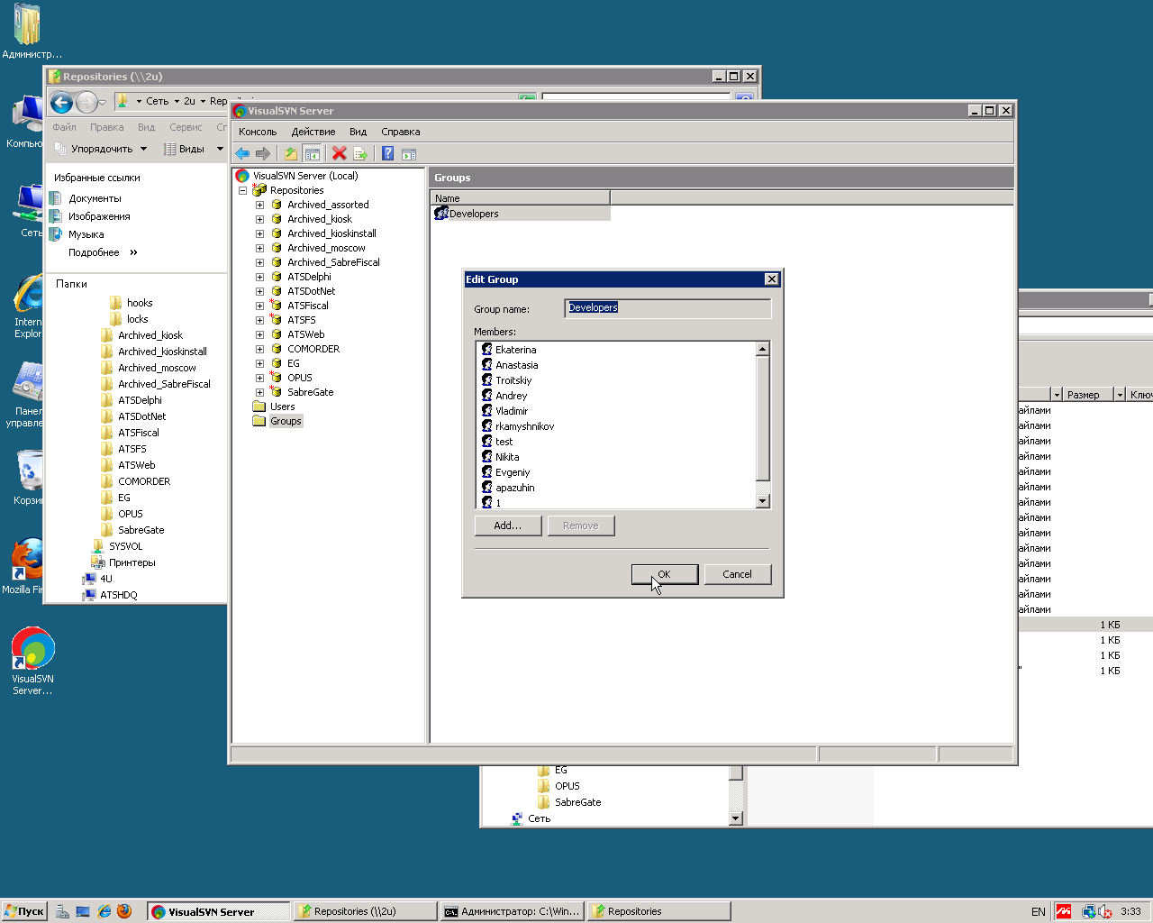The height and width of the screenshot is (923, 1153).
Task: Select member Troitskiy in the list
Action: (x=513, y=380)
